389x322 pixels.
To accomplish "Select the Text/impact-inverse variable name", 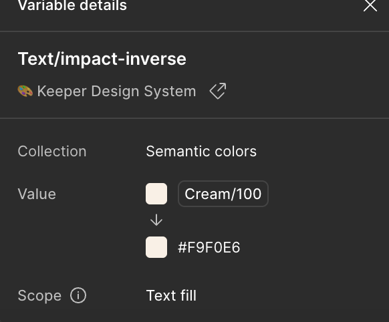I will (x=102, y=59).
